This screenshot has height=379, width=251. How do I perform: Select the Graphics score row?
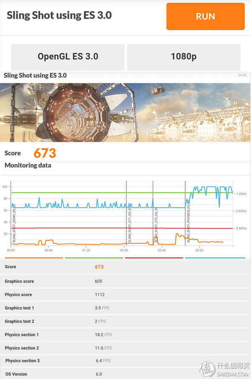pyautogui.click(x=125, y=281)
